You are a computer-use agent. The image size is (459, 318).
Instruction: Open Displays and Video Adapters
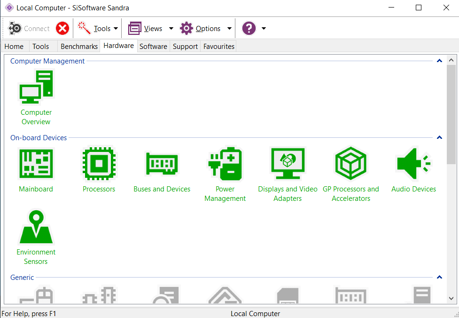coord(288,164)
